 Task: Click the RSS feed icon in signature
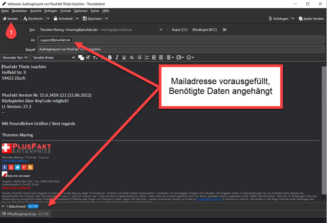point(30,167)
